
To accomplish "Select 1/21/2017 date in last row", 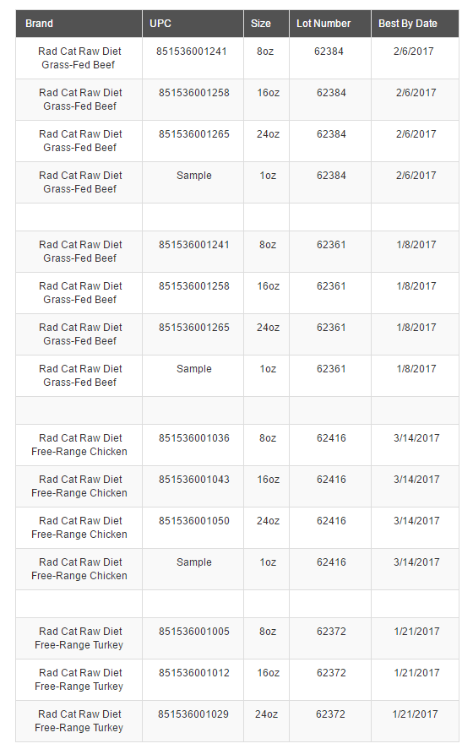I will point(416,714).
